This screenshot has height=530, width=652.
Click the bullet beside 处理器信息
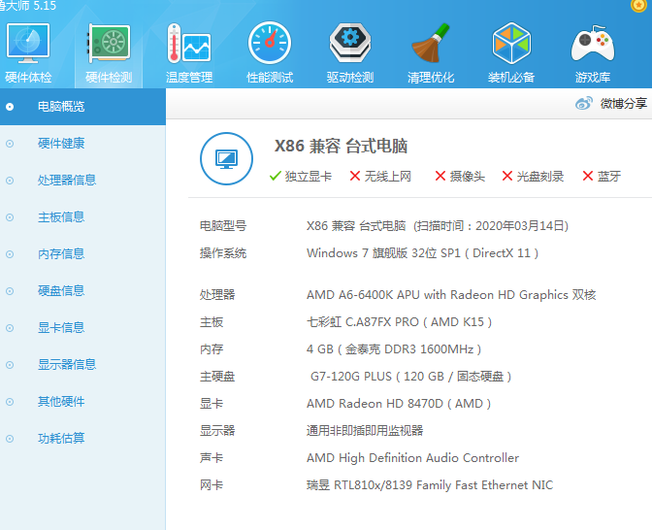(10, 181)
